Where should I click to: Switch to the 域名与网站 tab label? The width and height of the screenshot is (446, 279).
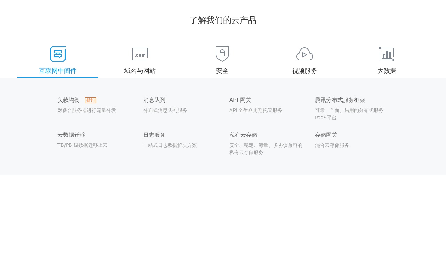(140, 71)
